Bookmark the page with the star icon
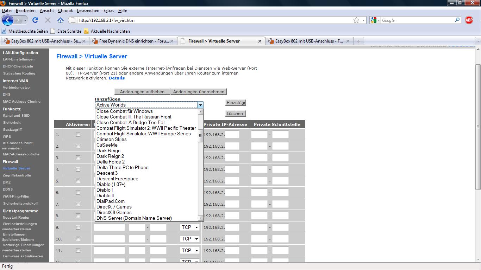Screen dimensions: 481x270 (x=356, y=20)
